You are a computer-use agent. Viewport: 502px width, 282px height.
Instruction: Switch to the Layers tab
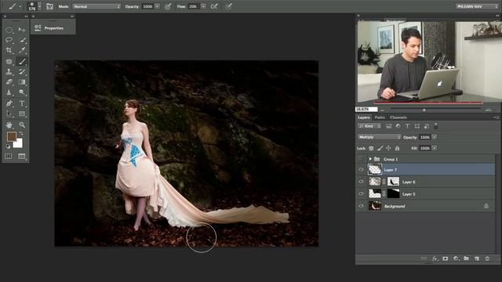364,117
